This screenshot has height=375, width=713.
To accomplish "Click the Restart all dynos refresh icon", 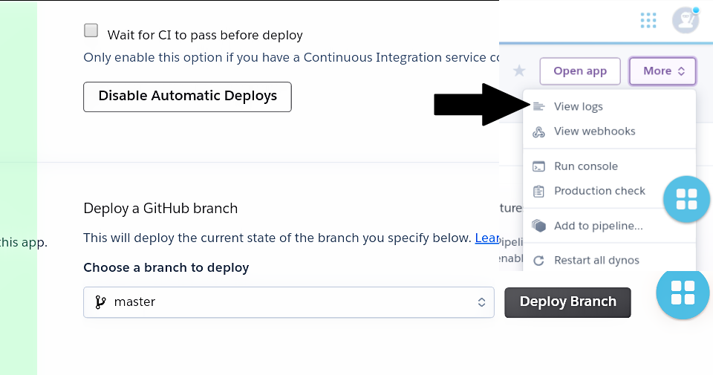I will [x=539, y=261].
